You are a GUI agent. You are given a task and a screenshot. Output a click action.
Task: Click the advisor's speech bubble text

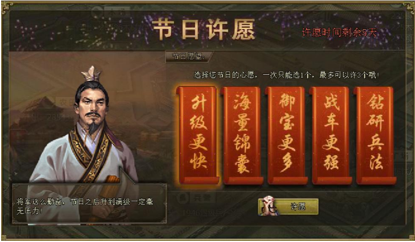(x=84, y=207)
